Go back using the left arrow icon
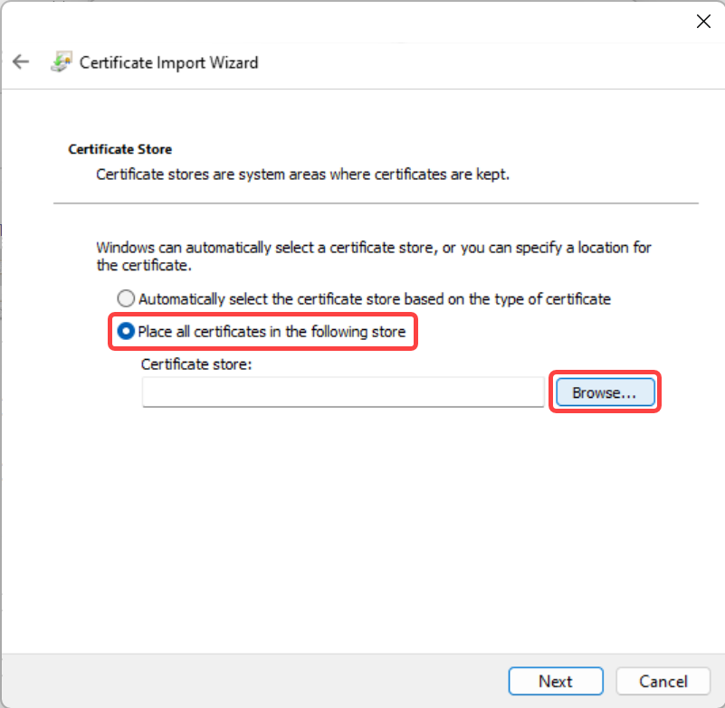 tap(21, 61)
